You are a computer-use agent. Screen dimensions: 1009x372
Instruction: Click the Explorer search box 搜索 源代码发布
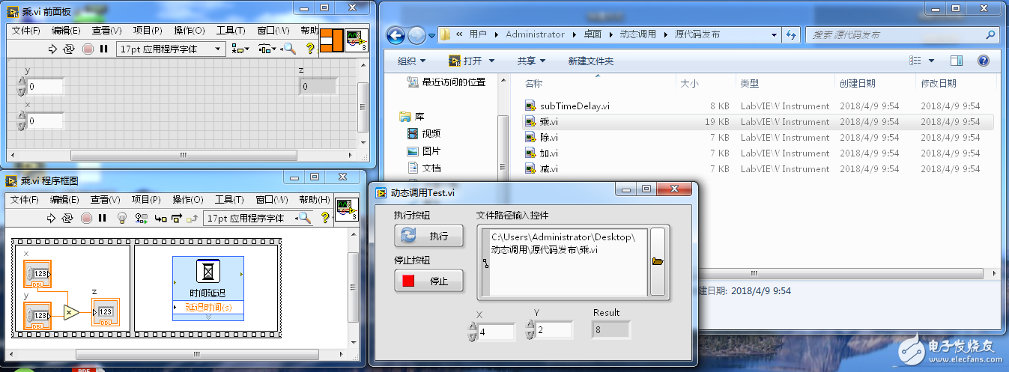click(903, 34)
